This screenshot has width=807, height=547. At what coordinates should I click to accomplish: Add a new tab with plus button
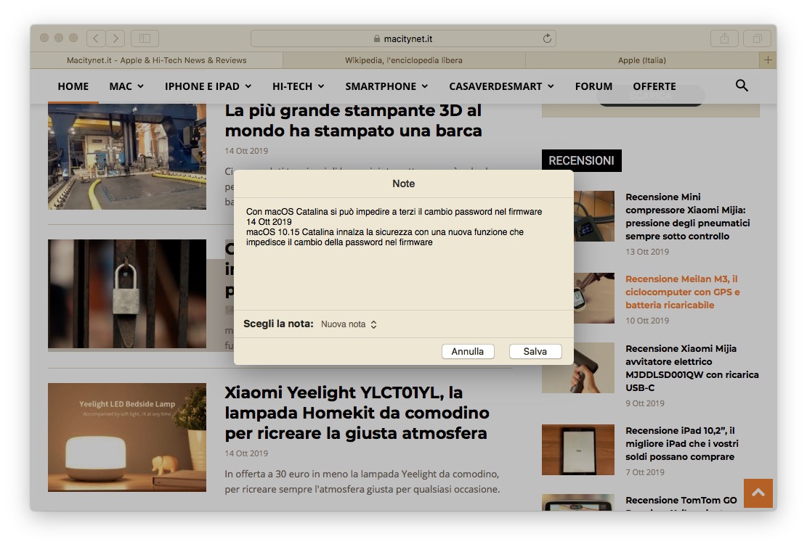click(767, 60)
